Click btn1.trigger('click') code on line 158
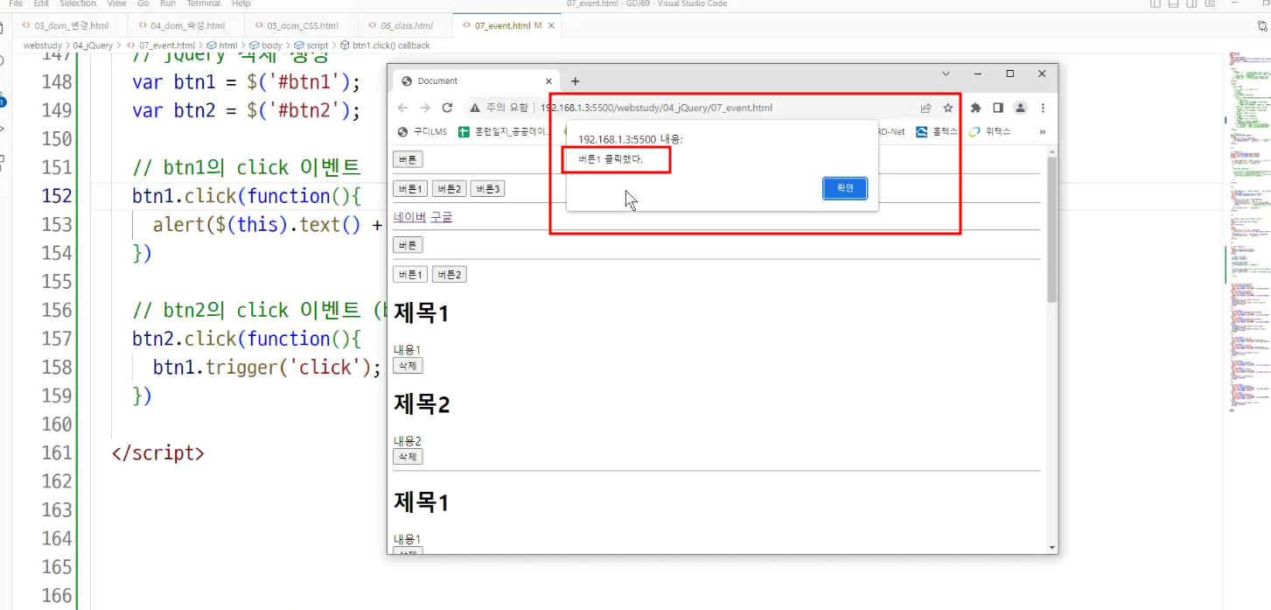Viewport: 1271px width, 610px height. (267, 368)
